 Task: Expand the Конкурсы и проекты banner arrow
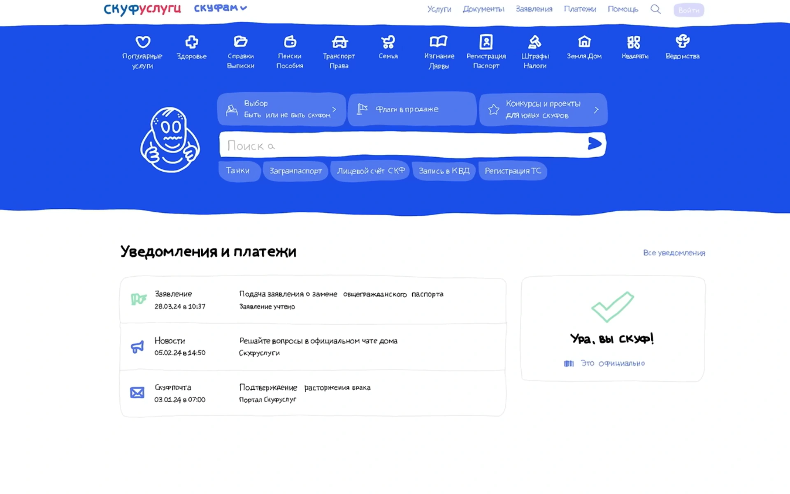coord(596,110)
